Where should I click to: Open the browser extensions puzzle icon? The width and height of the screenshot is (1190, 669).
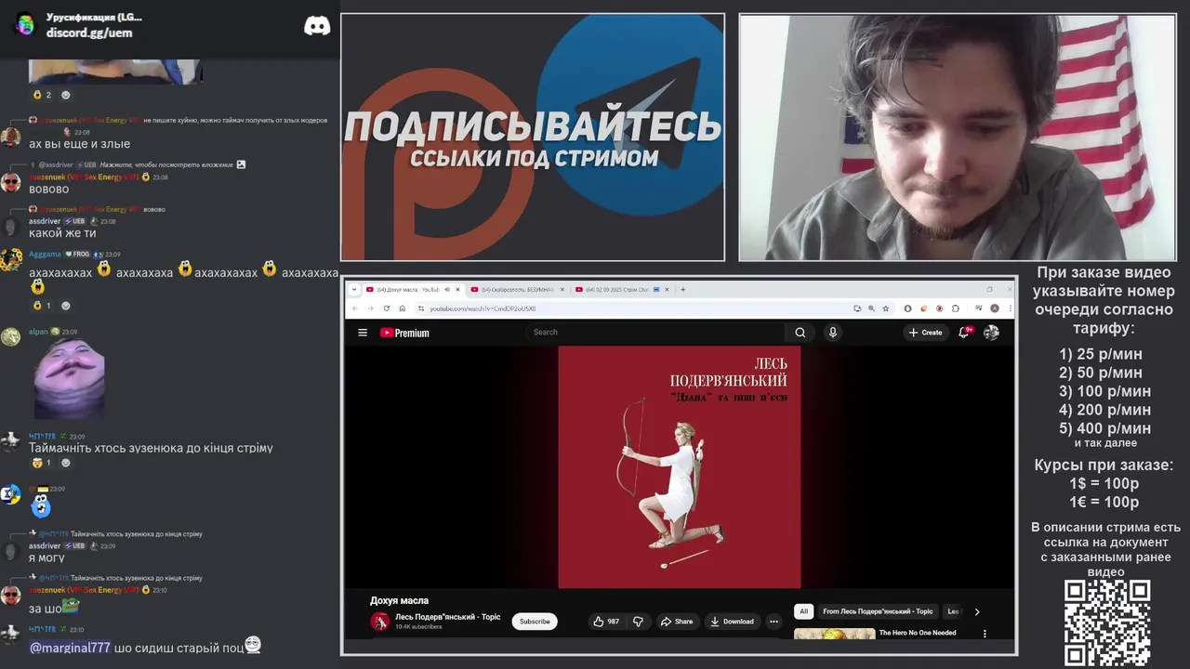click(956, 308)
